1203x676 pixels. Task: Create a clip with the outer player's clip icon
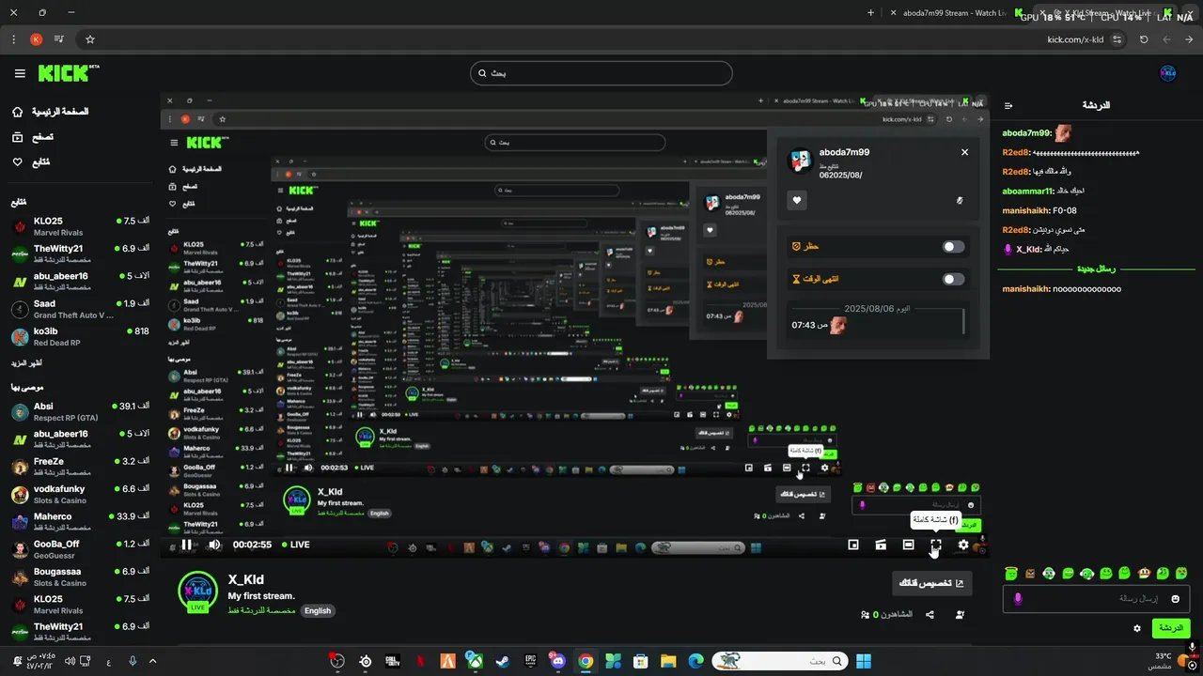[x=881, y=545]
